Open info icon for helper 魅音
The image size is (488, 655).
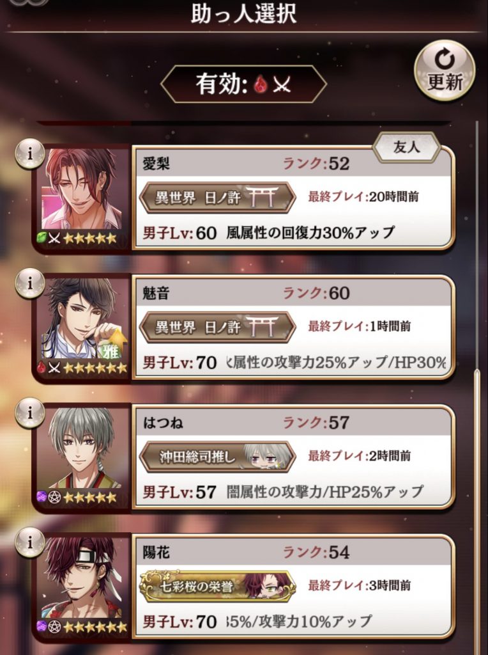(x=30, y=283)
